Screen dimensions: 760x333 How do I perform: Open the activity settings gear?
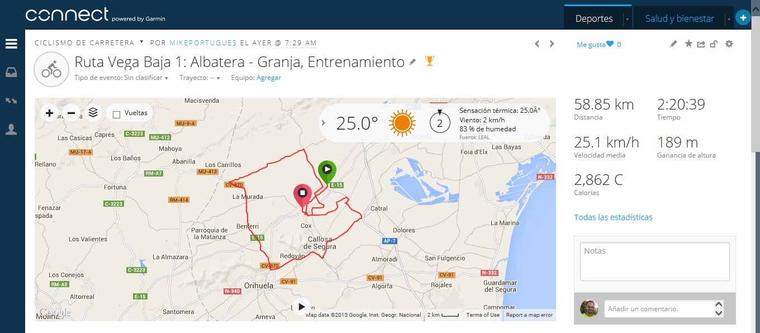pyautogui.click(x=729, y=44)
